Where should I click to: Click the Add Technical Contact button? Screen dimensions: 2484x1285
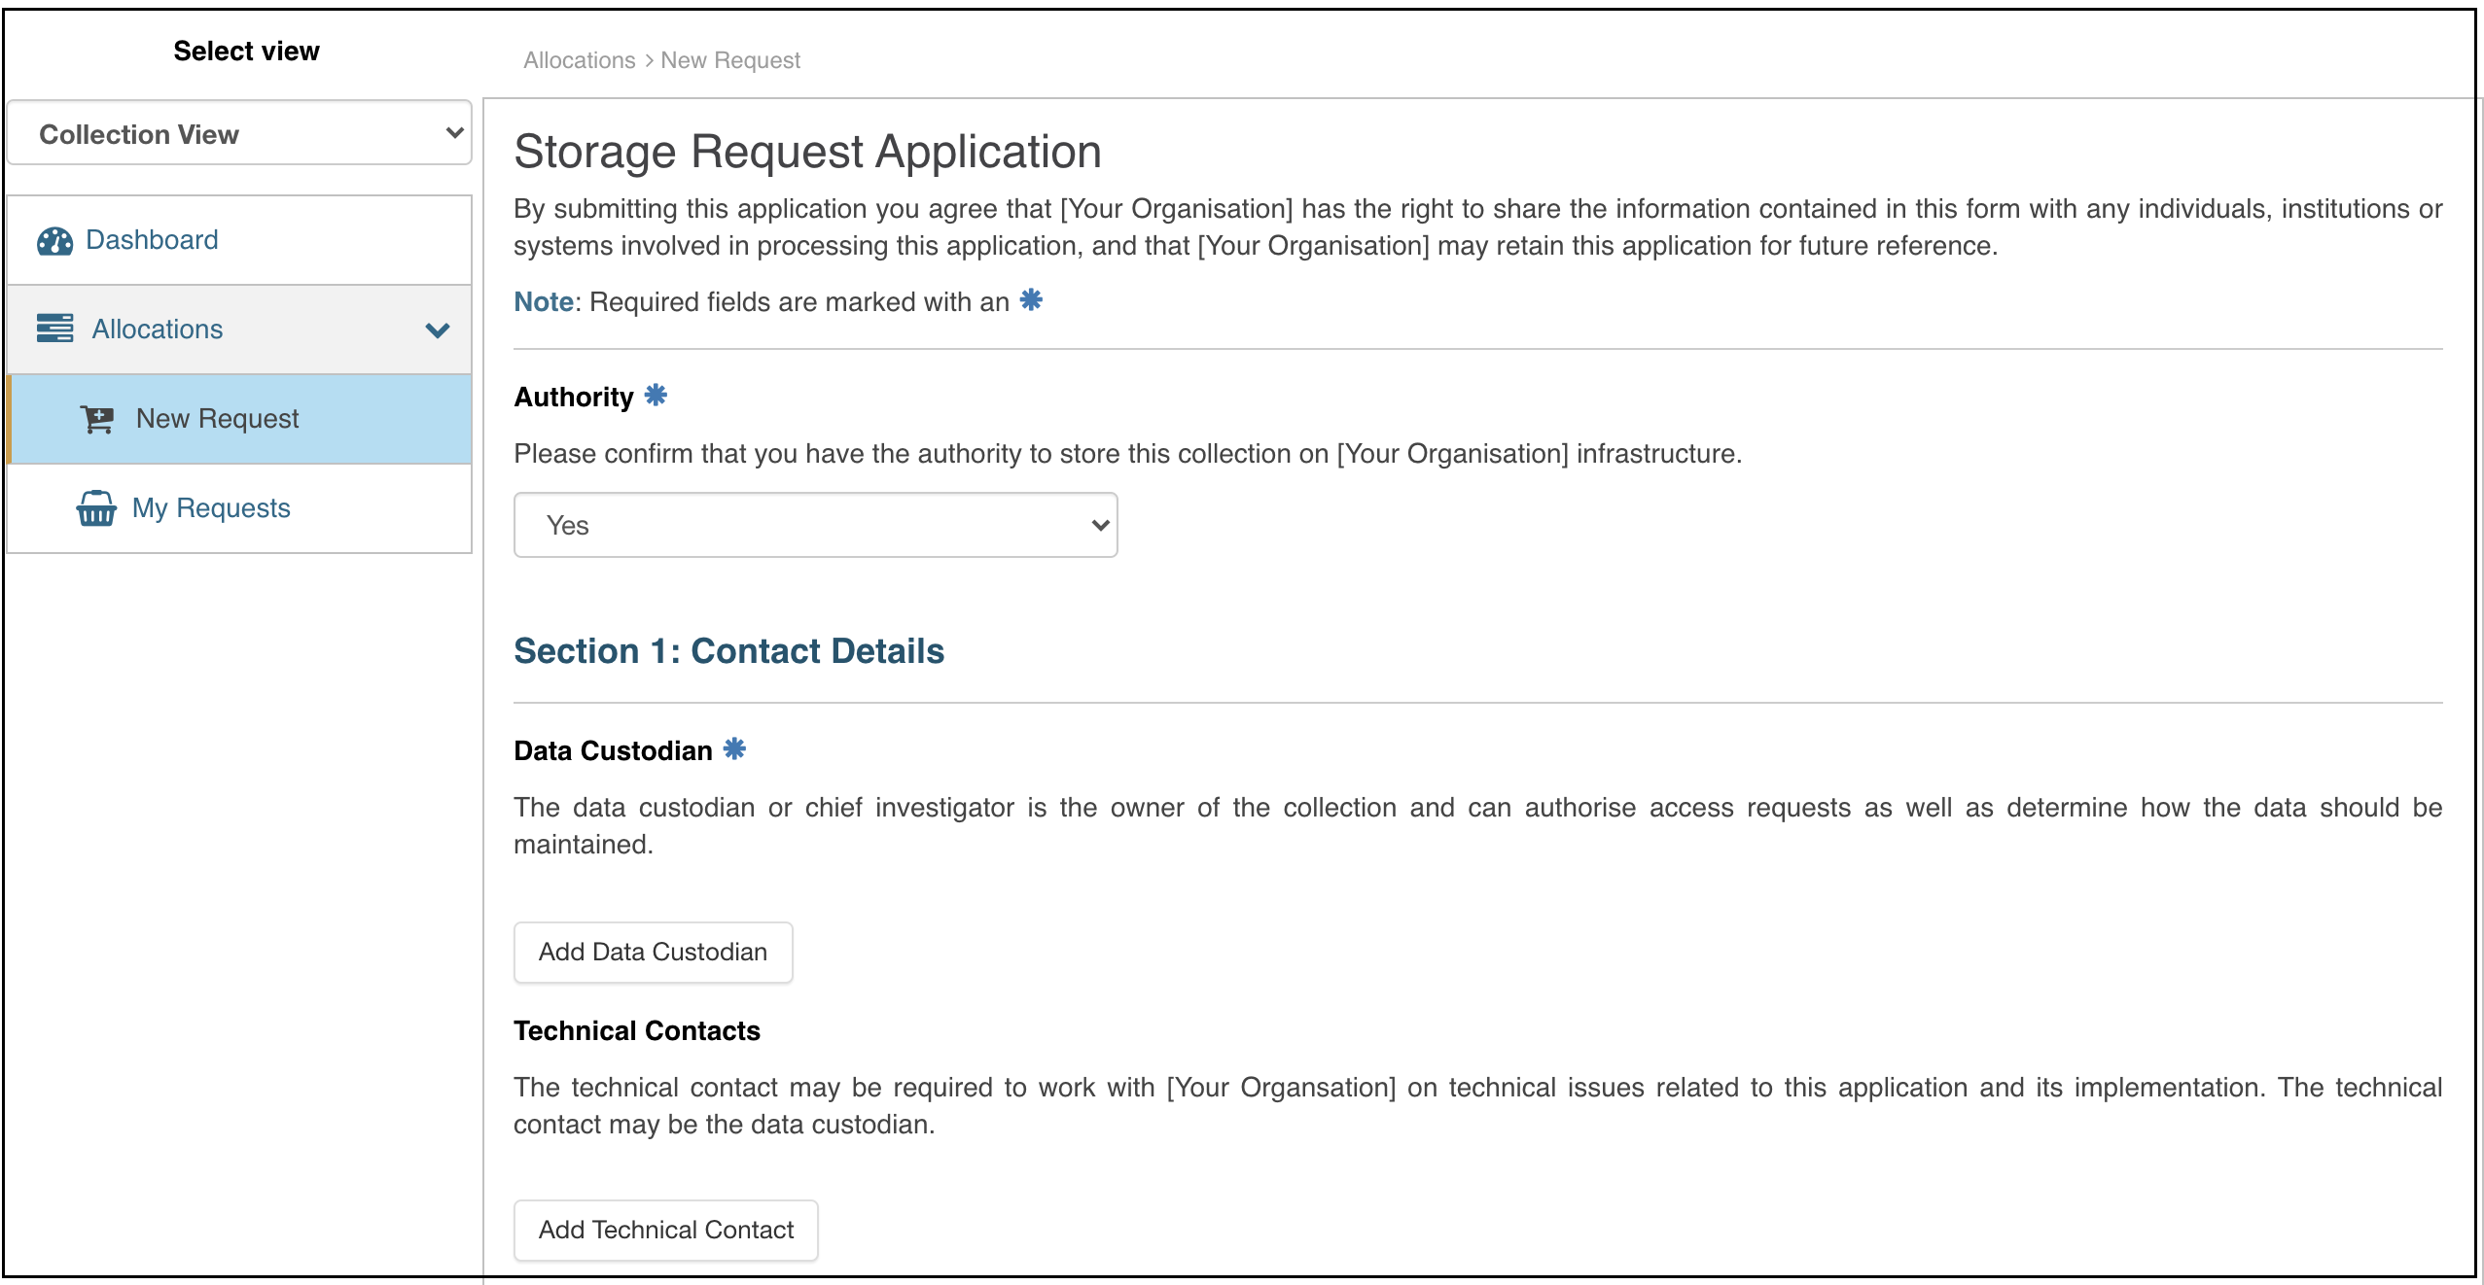click(x=666, y=1230)
